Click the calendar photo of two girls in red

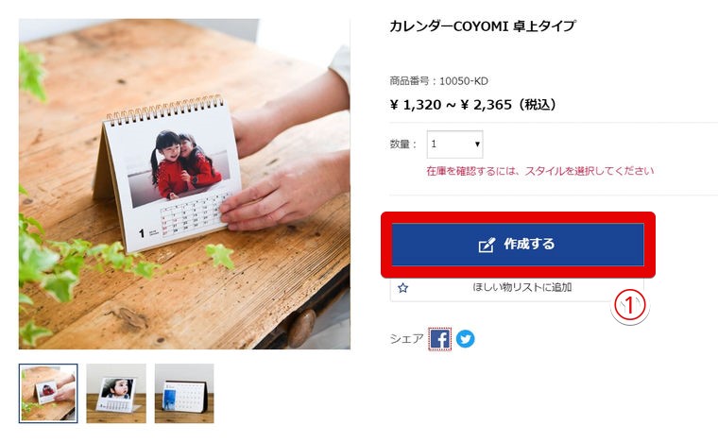pyautogui.click(x=179, y=167)
